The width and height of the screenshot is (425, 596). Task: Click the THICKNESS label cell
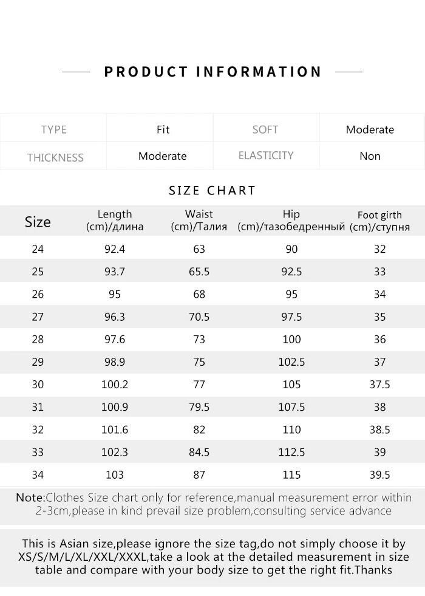[x=55, y=157]
